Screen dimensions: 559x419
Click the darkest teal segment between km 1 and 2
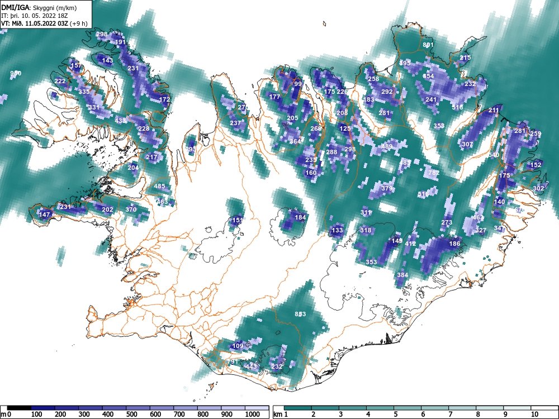(298, 408)
